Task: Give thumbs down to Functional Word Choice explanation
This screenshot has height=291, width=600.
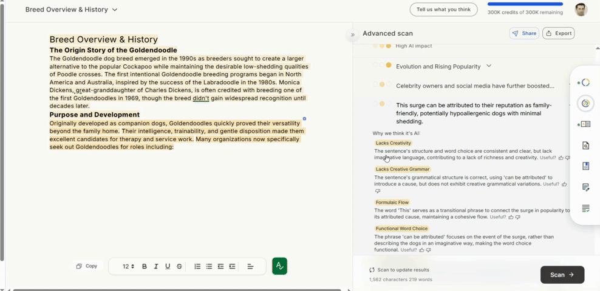Action: coord(429,250)
